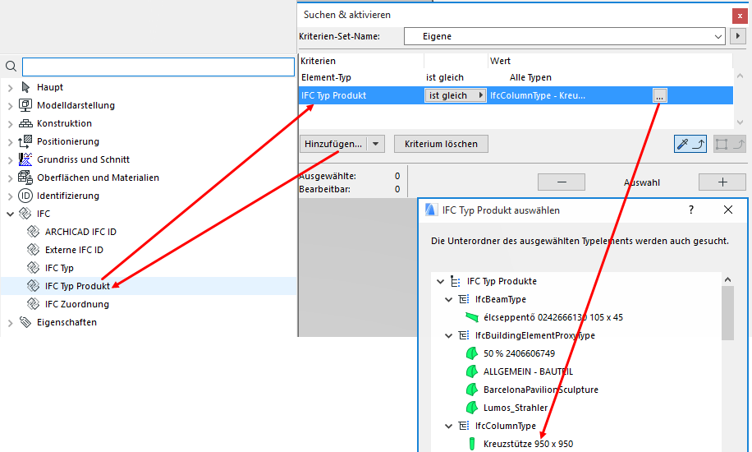
Task: Click the IFC Typ Produkt item icon
Action: [x=33, y=286]
